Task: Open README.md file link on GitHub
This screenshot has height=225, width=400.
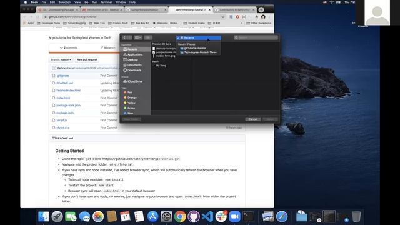Action: coord(65,83)
